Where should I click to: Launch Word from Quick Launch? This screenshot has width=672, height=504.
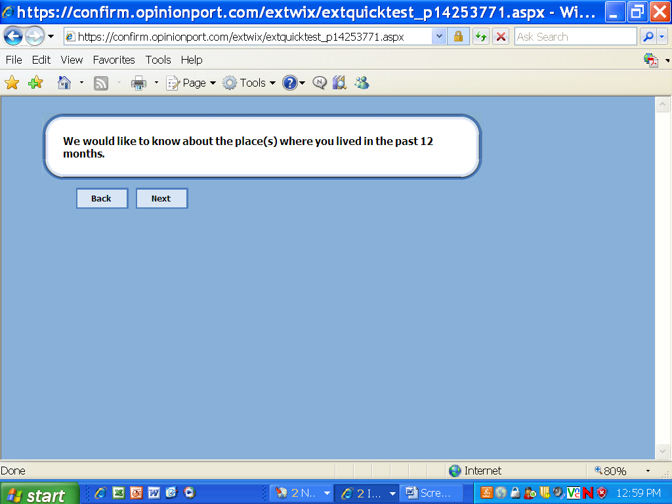point(154,493)
